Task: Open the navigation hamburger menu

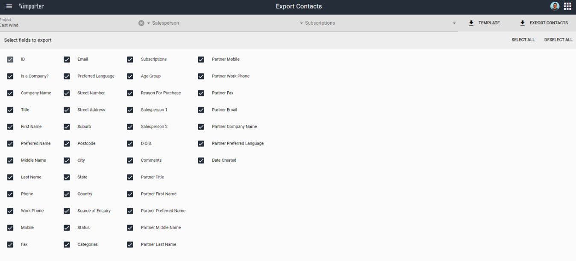Action: (9, 6)
